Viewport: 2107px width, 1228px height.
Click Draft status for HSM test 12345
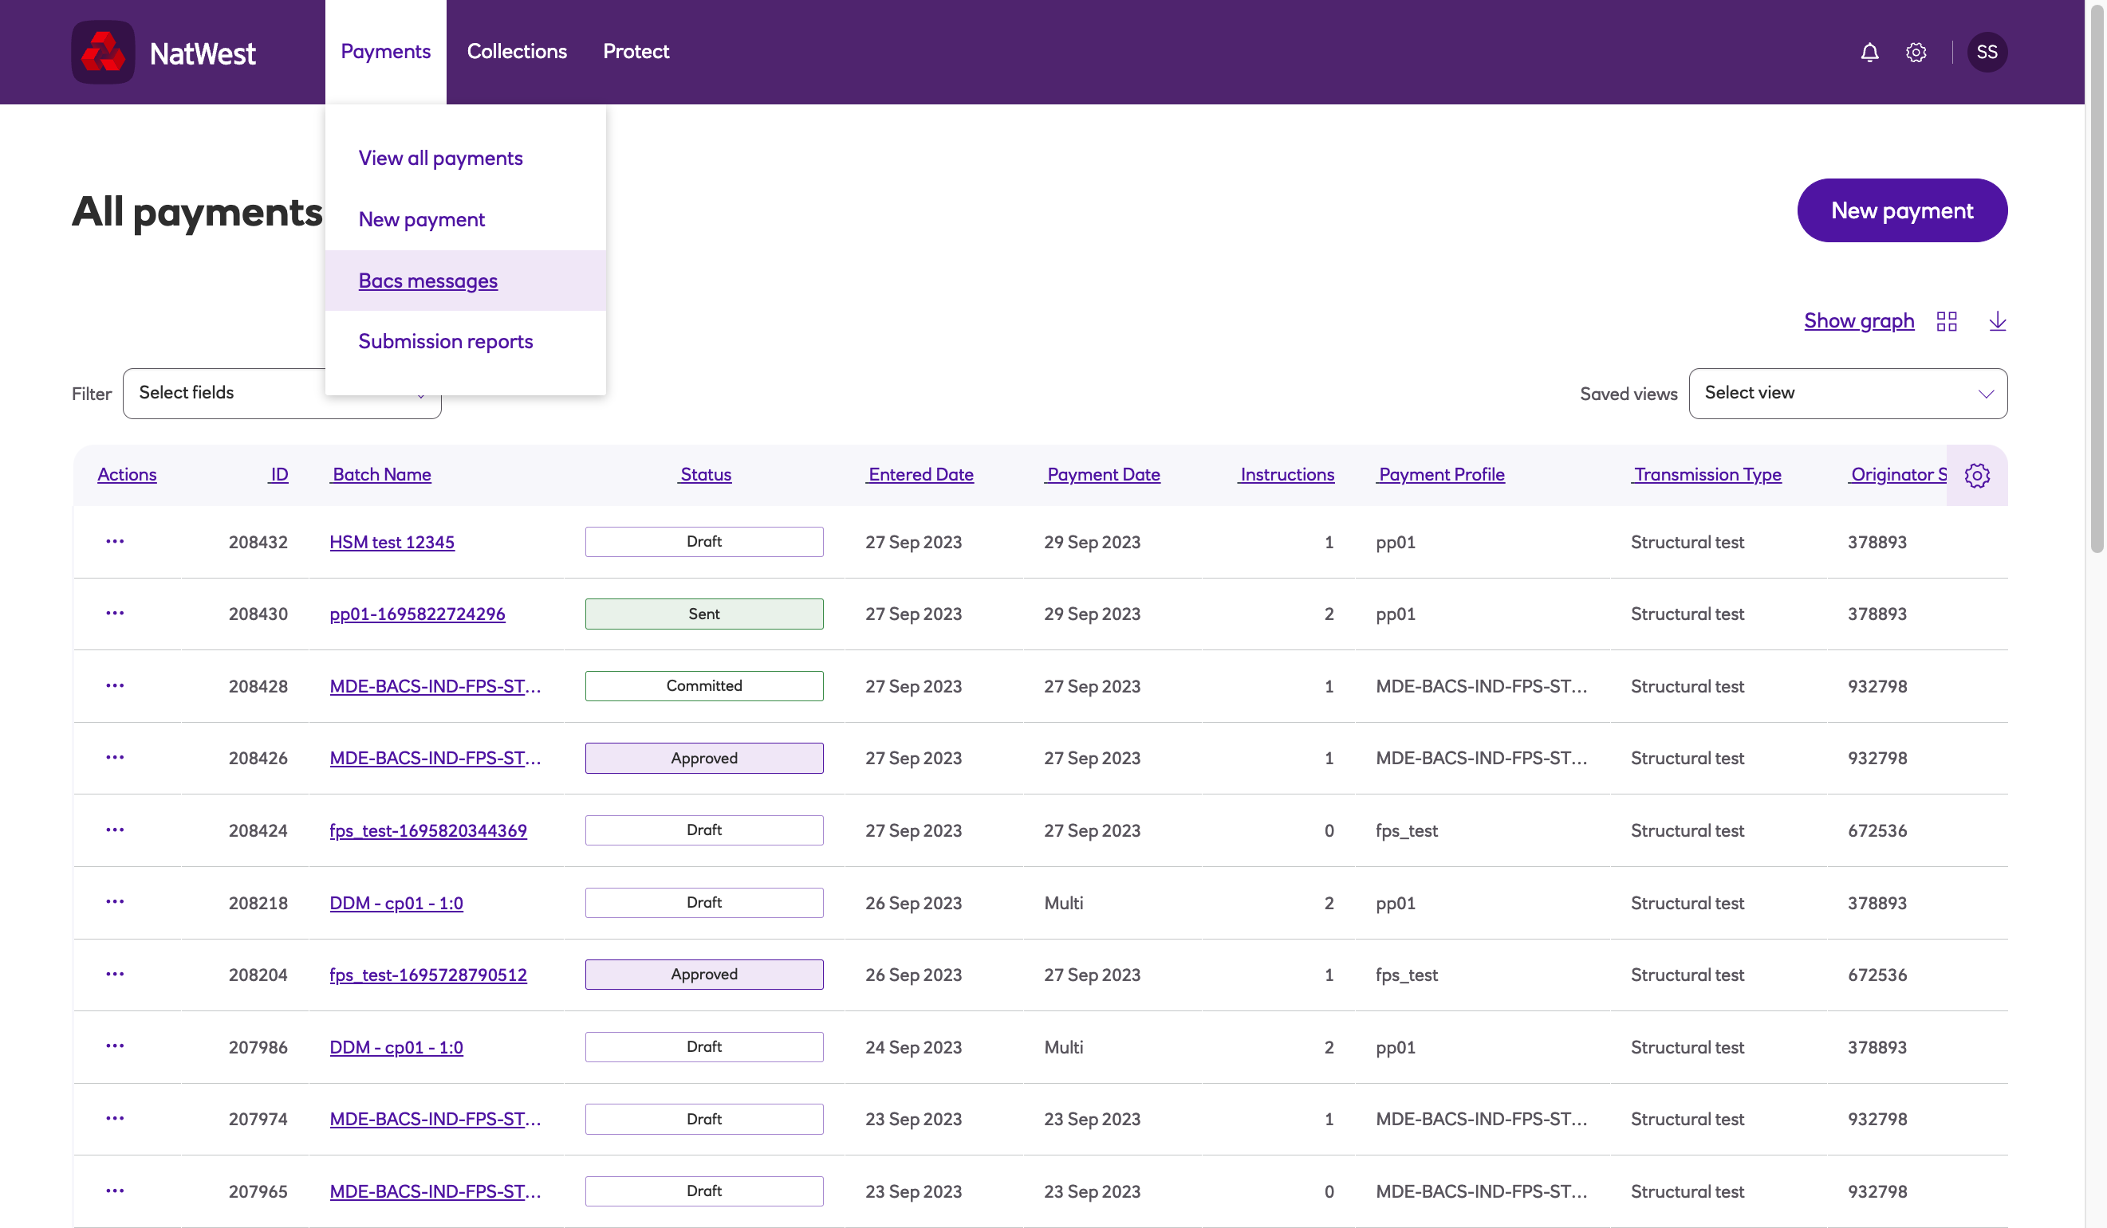click(x=704, y=542)
